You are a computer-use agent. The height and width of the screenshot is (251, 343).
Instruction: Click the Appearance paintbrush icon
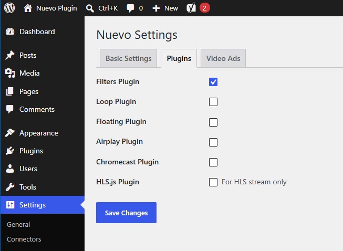click(10, 133)
